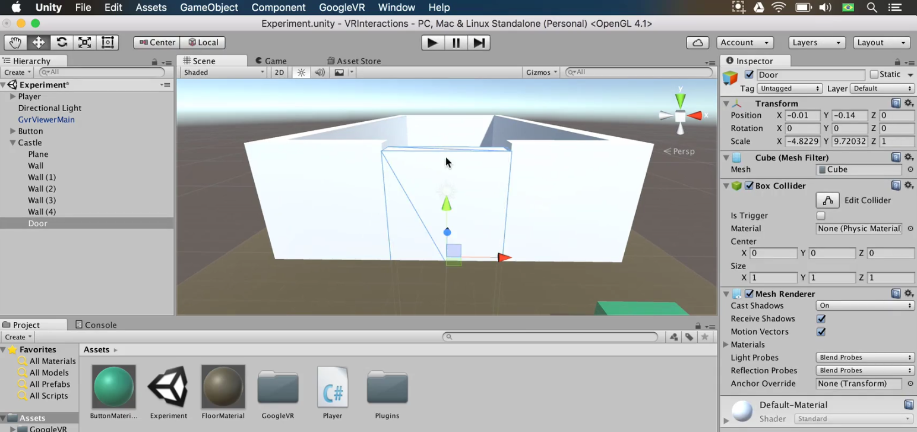Screen dimensions: 917x432
Task: Disable Receive Shadows in Mesh Renderer
Action: (x=821, y=319)
